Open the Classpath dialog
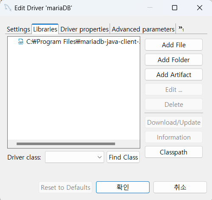Viewport: 212px width, 200px height. (x=174, y=152)
